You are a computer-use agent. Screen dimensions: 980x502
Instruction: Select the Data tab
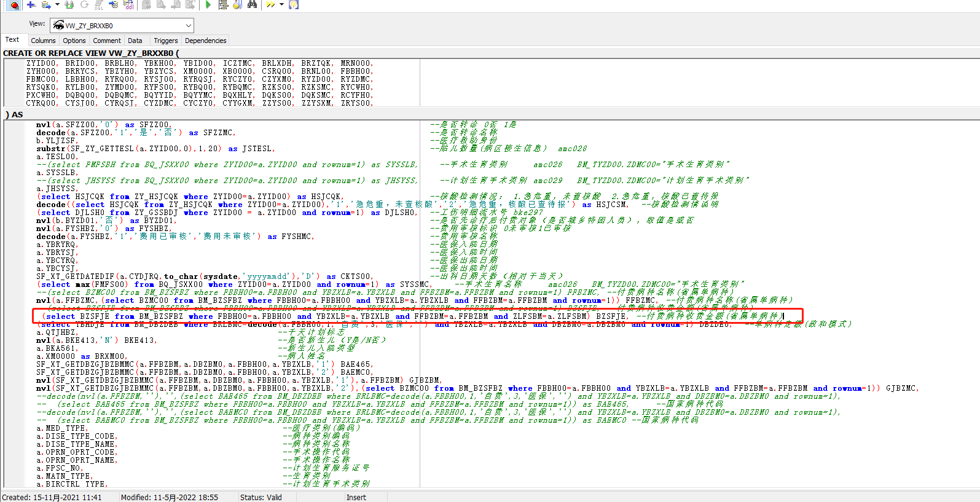[135, 41]
